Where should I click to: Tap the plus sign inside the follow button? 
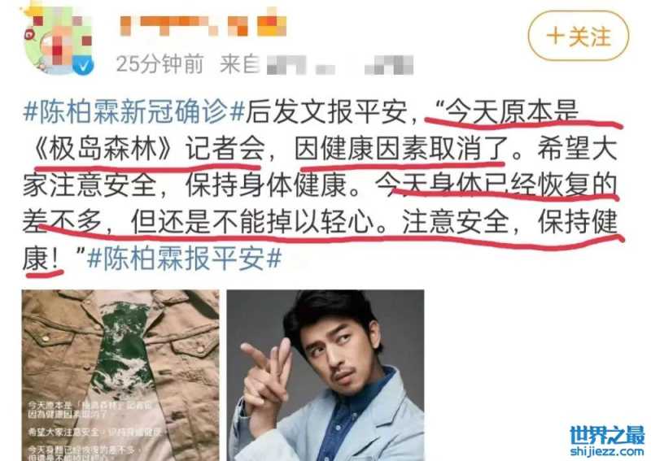555,36
